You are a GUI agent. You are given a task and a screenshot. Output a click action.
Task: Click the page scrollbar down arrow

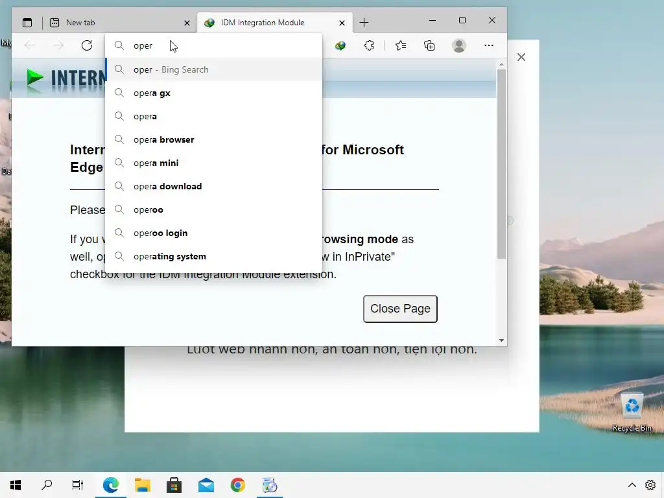pos(501,340)
